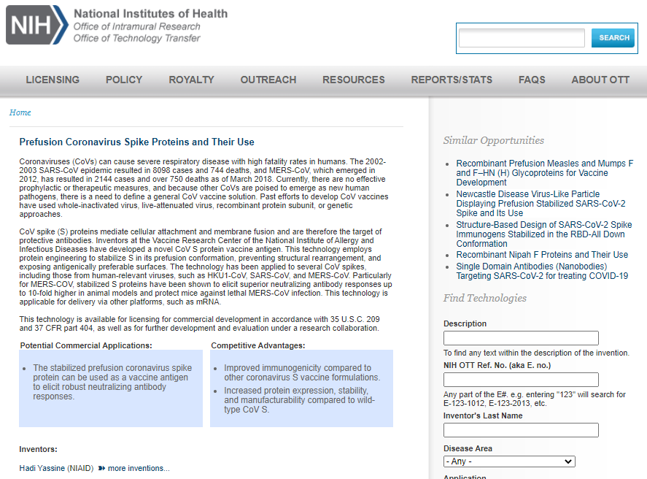Open the ROYALTY menu

point(191,80)
